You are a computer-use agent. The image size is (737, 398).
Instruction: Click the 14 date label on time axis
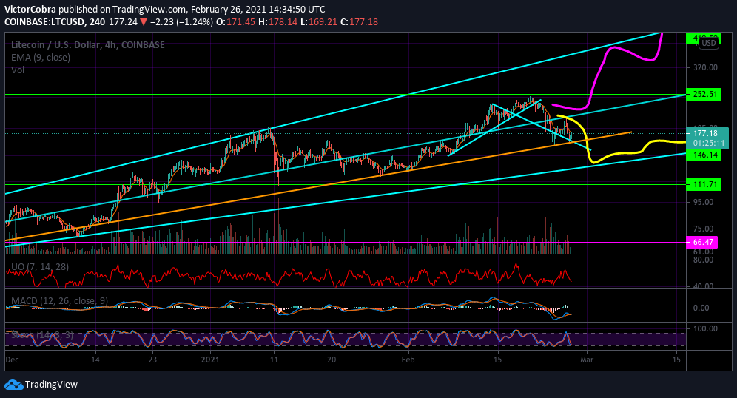click(95, 360)
